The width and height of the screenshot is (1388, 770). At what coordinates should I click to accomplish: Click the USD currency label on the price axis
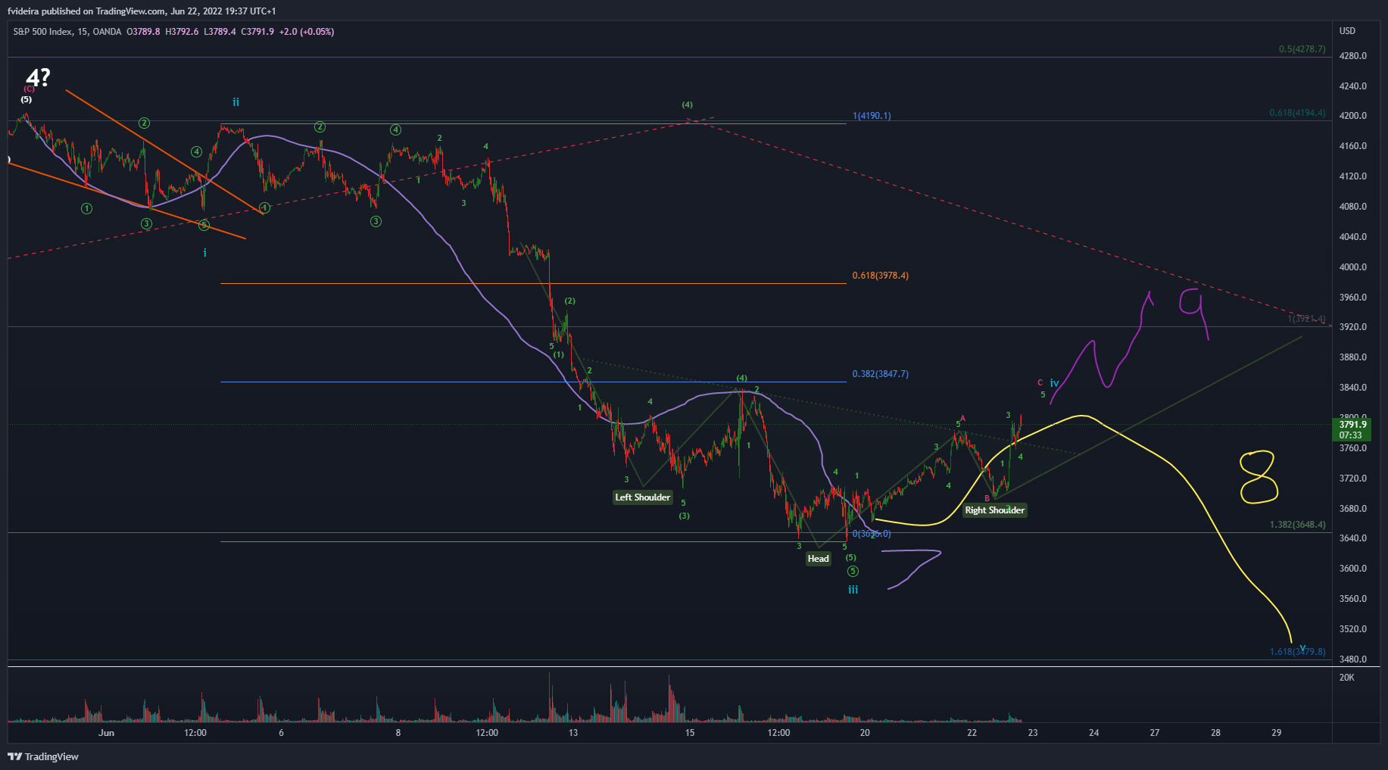1347,31
